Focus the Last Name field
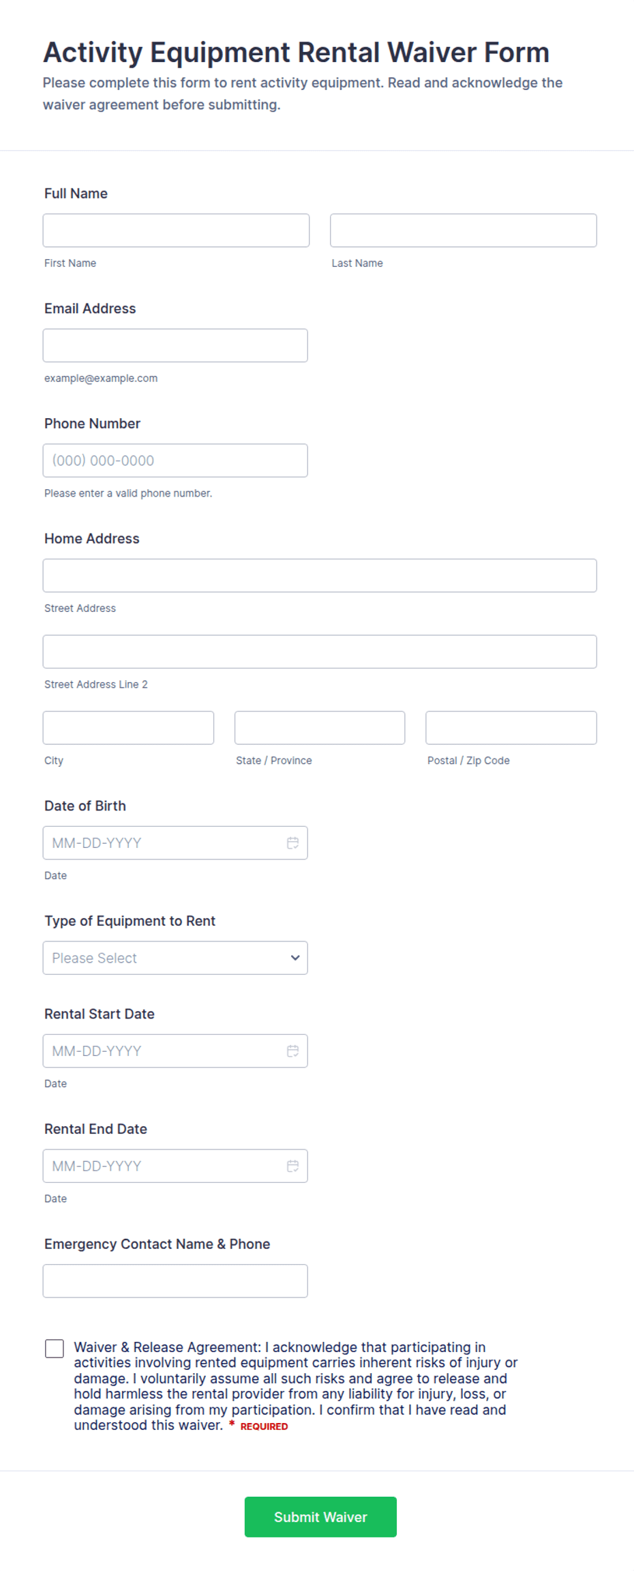 (x=464, y=231)
